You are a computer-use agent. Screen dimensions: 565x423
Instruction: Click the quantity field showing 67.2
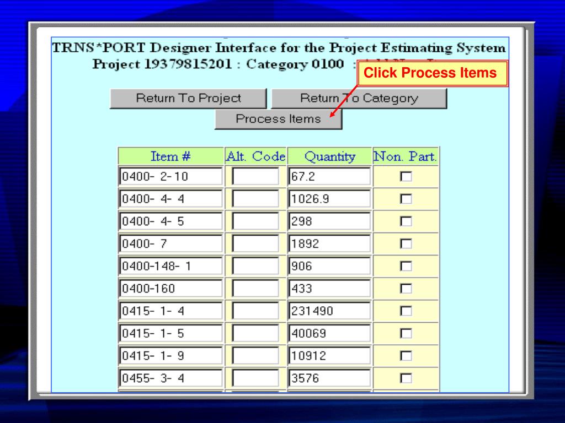click(329, 176)
